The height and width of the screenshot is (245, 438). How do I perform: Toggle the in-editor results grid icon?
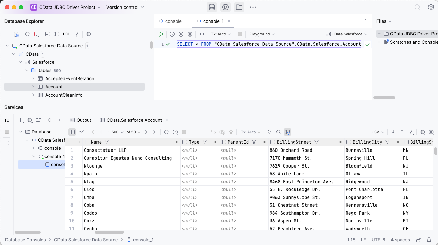pyautogui.click(x=201, y=34)
